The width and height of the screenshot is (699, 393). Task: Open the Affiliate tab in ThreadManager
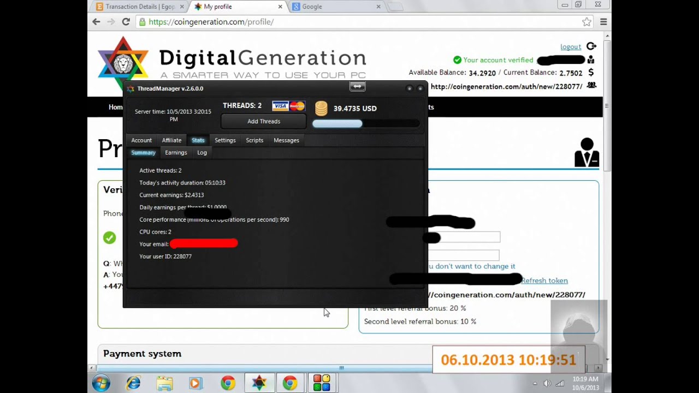(x=171, y=140)
